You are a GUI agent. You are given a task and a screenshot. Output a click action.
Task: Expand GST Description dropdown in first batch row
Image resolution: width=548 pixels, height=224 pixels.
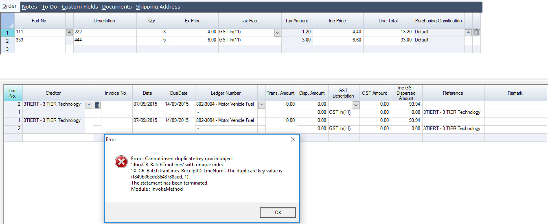point(355,105)
